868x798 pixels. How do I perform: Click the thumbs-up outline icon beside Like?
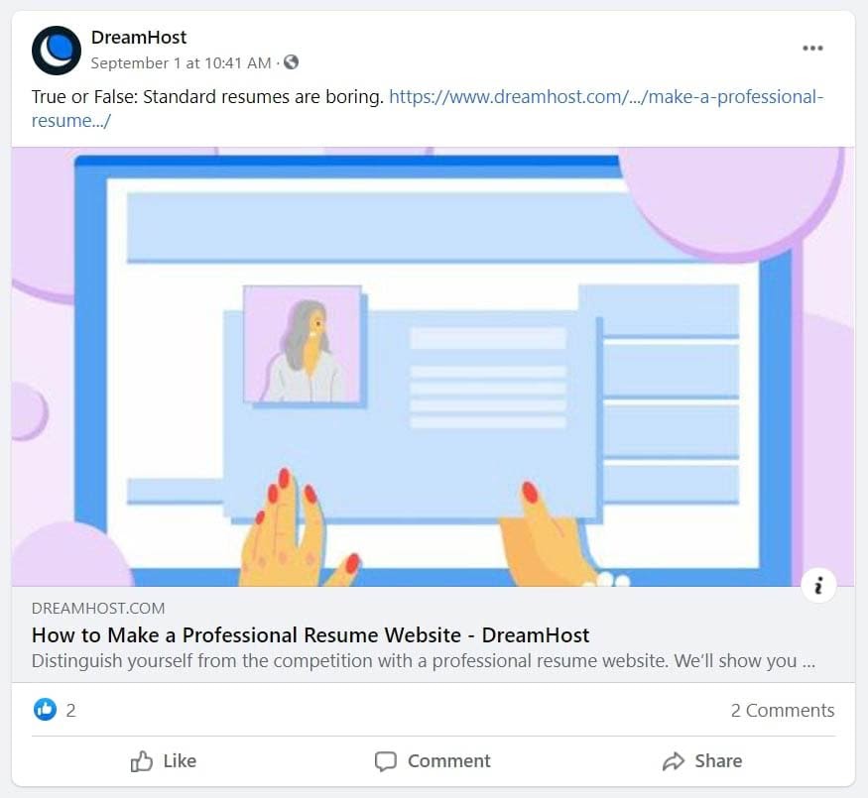pyautogui.click(x=141, y=761)
